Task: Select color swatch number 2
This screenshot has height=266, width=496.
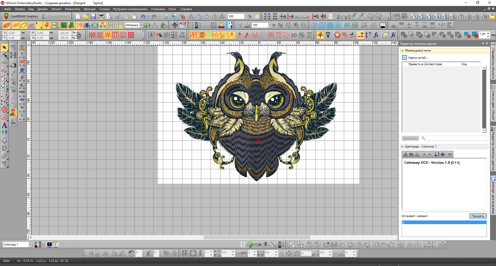Action: 55,244
